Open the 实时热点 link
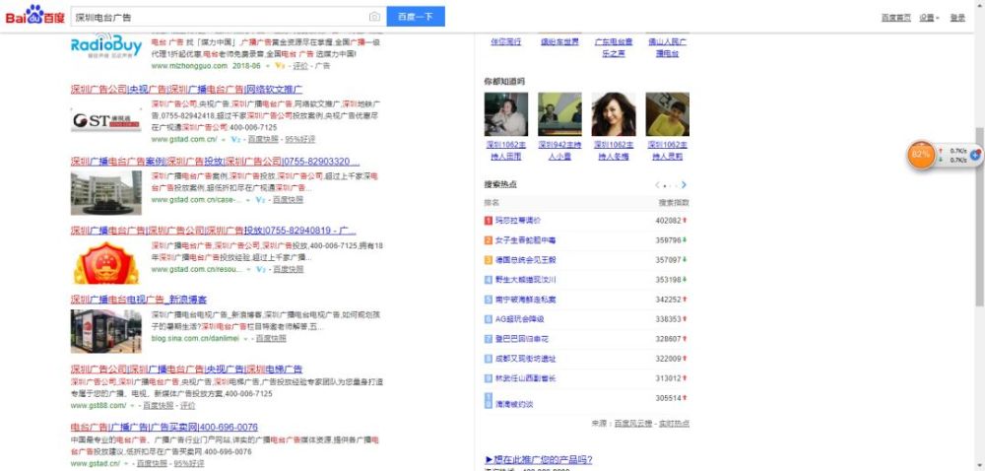The image size is (985, 471). 674,424
